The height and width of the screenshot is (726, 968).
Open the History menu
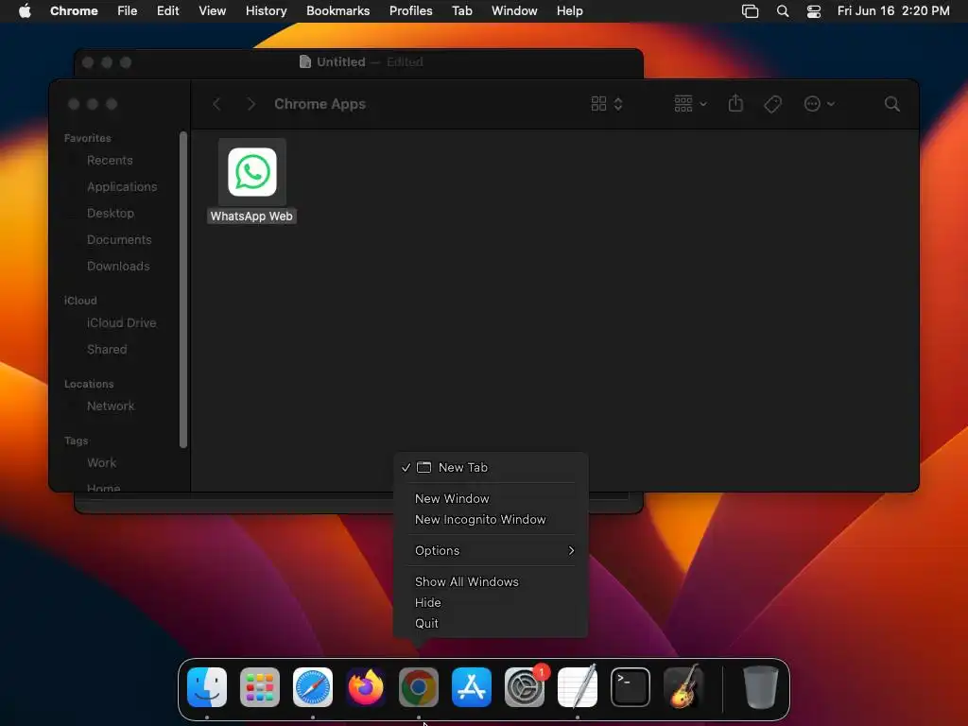point(266,11)
